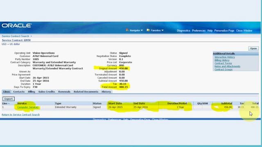Click the Service Contract: 22050 heading
The width and height of the screenshot is (262, 147).
coord(16,40)
